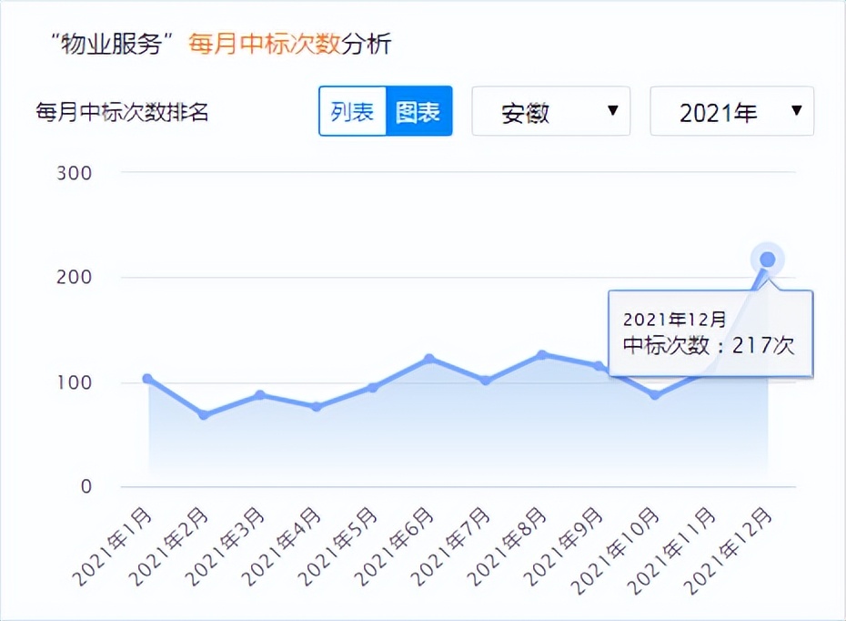Open the 安徽 province dropdown
The width and height of the screenshot is (846, 621).
(546, 110)
